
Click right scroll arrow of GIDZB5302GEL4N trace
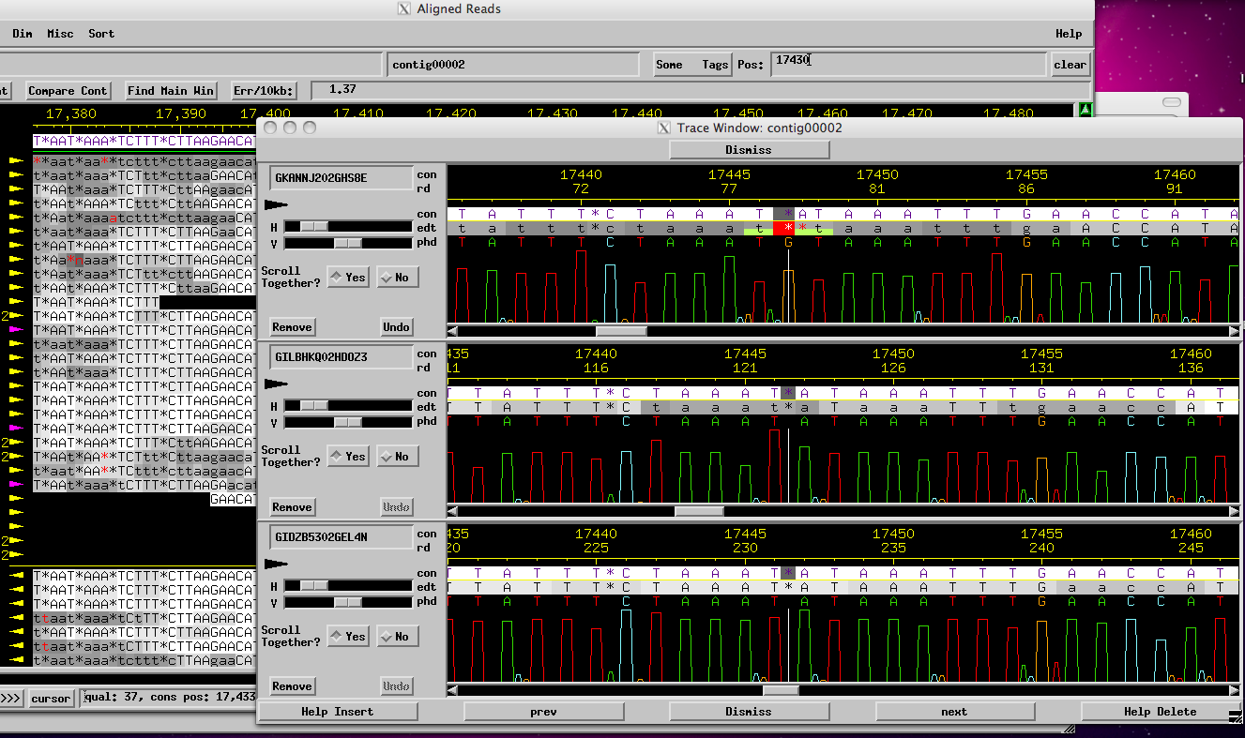coord(1234,690)
